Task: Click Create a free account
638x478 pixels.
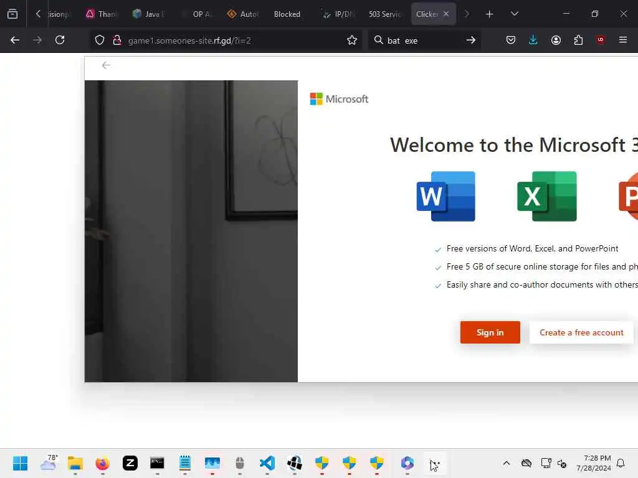Action: [x=581, y=332]
